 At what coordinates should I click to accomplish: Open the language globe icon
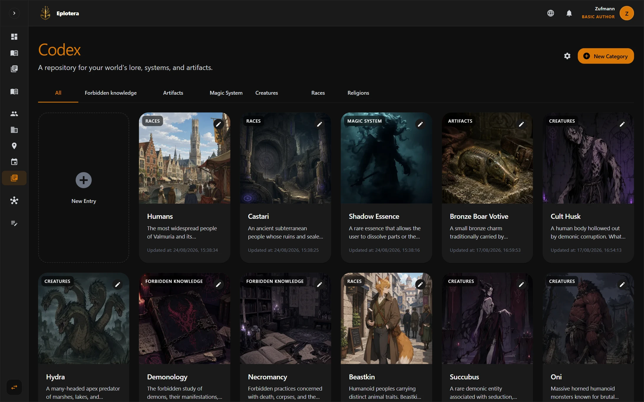(x=551, y=13)
